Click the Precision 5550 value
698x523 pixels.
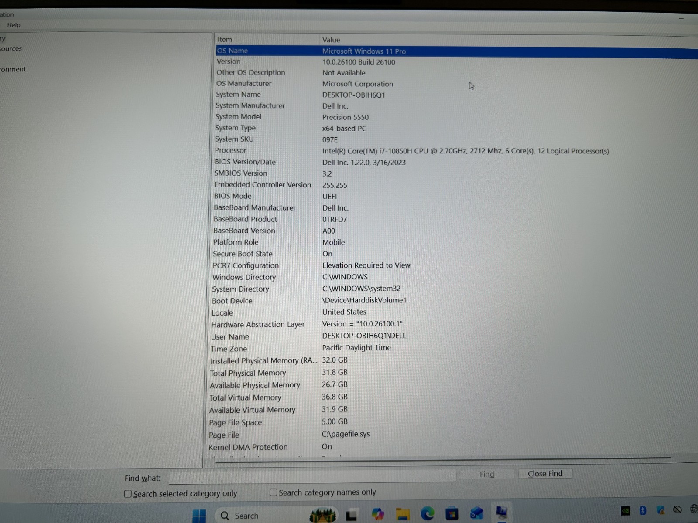[x=346, y=117]
